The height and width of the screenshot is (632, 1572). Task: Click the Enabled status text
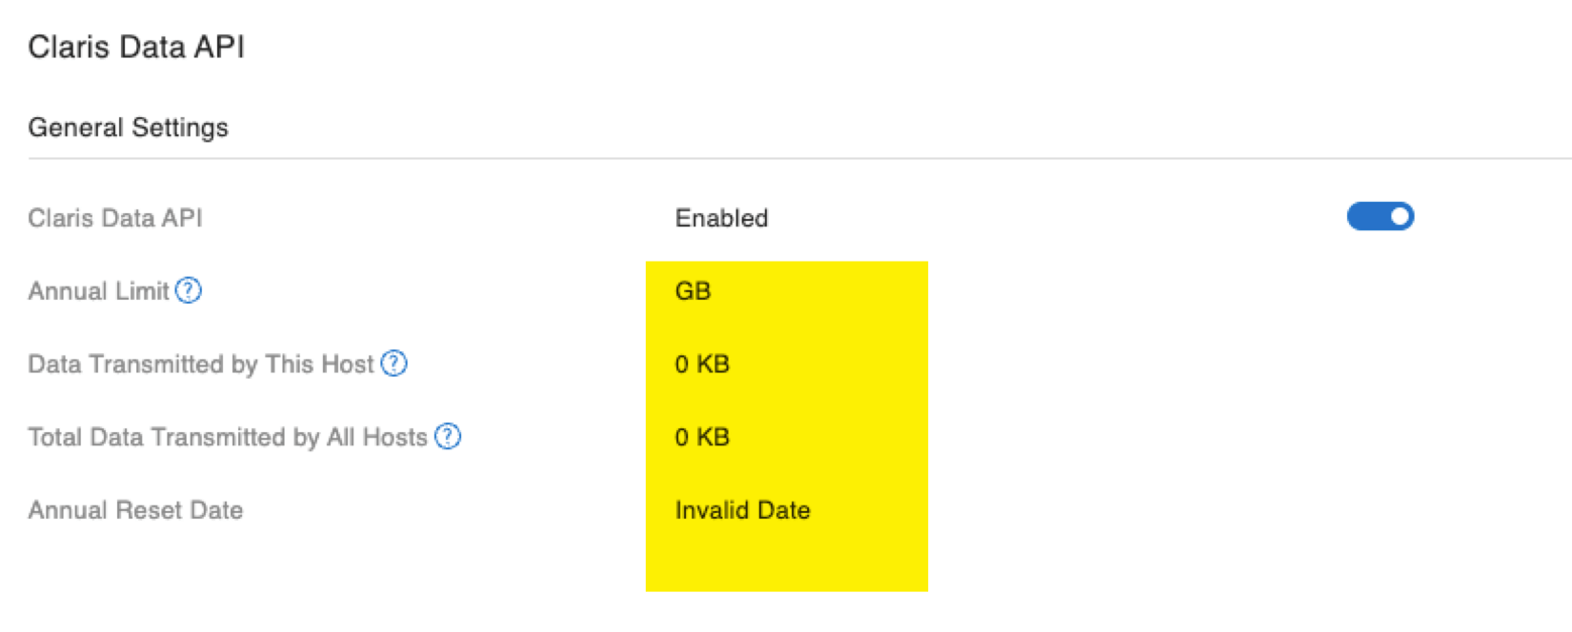(721, 218)
